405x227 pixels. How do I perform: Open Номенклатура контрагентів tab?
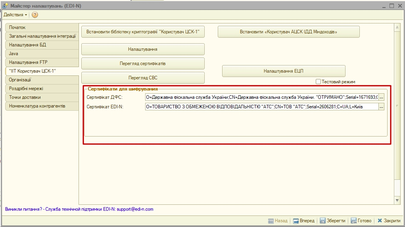[42, 106]
